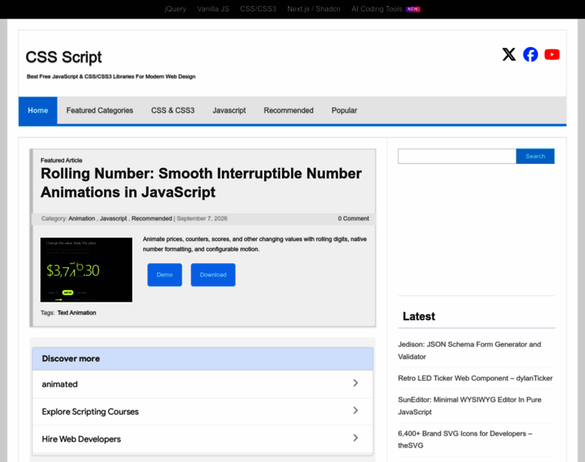585x462 pixels.
Task: Click the Search button
Action: pos(535,156)
